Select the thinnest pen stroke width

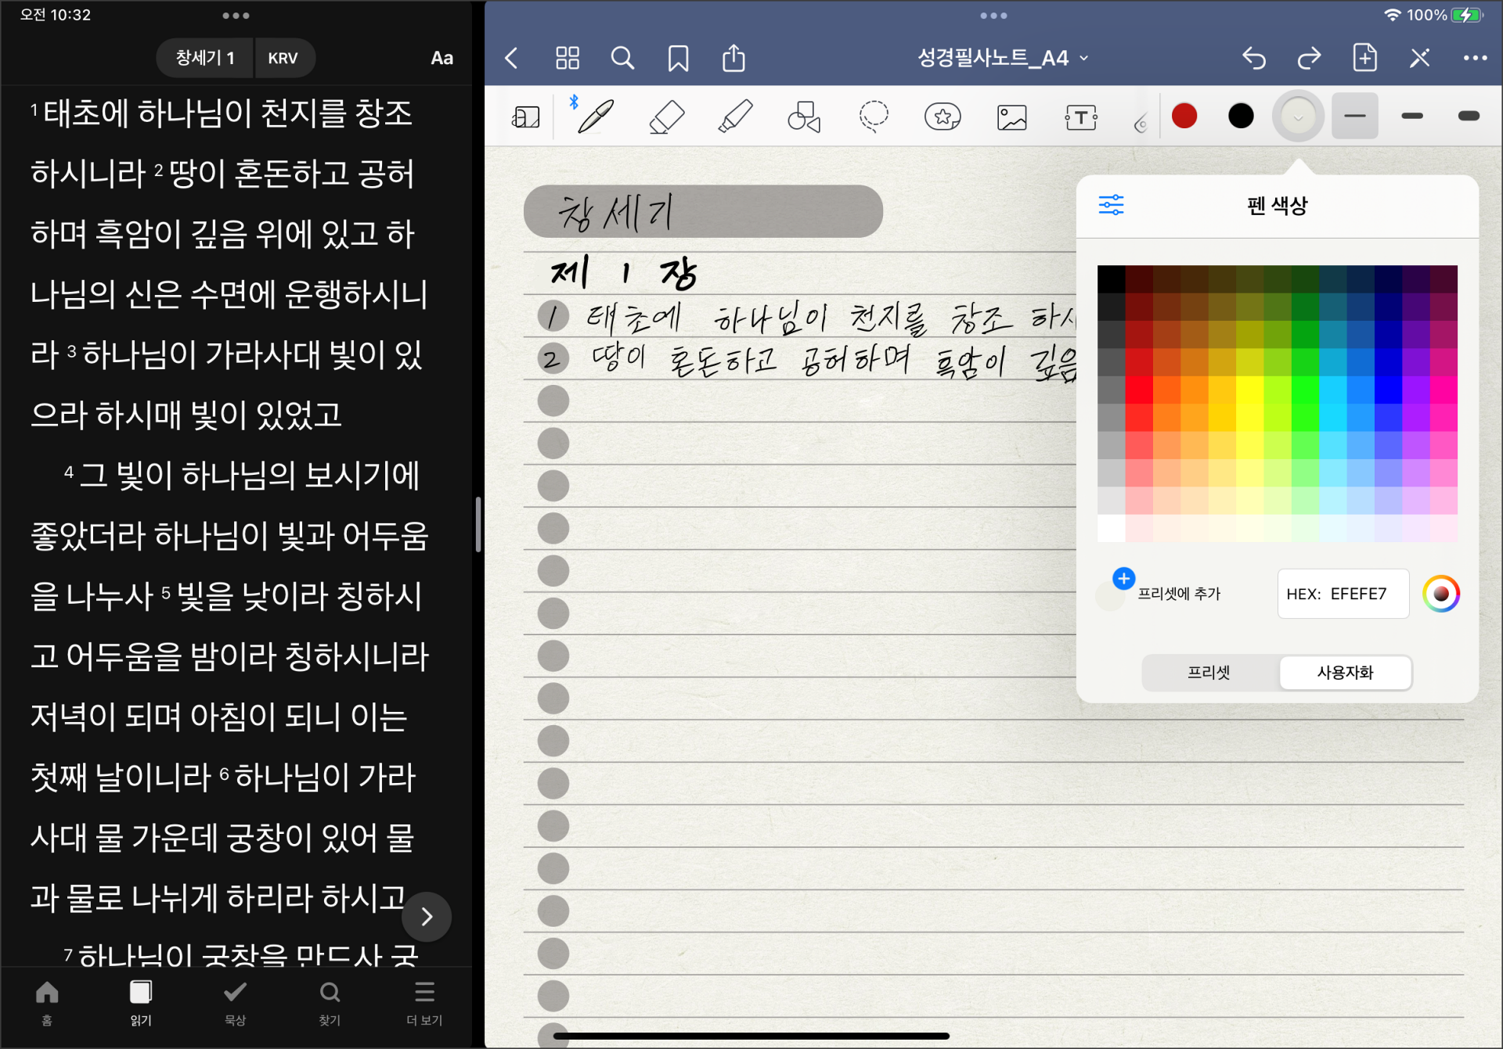click(1354, 116)
